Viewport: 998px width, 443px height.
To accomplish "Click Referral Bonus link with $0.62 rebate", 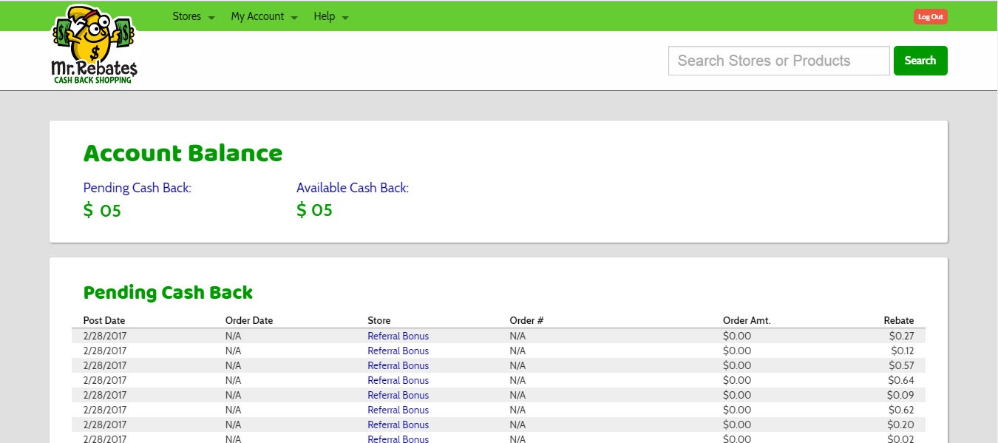I will click(x=398, y=410).
